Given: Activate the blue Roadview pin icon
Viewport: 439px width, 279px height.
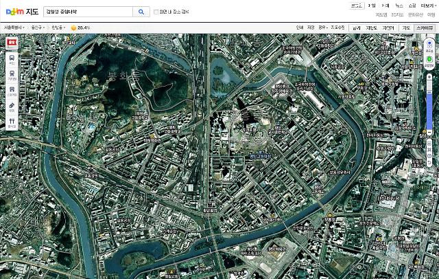Looking at the screenshot, I should pyautogui.click(x=429, y=45).
